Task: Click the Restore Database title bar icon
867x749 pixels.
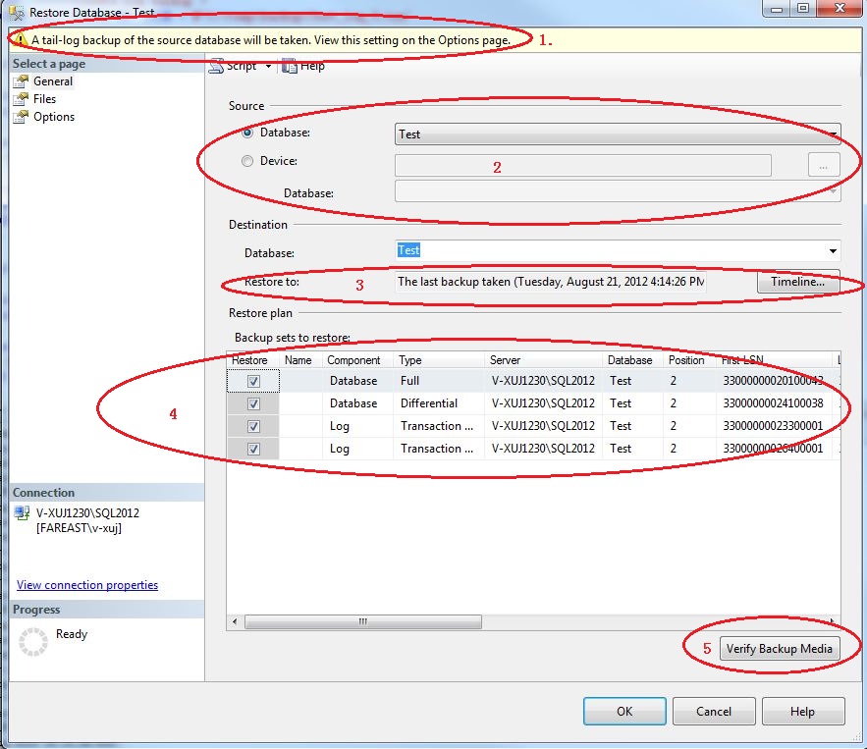Action: click(17, 12)
